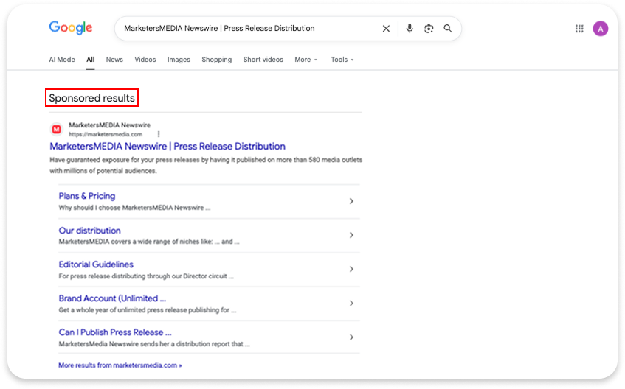Click 'MarketersMEDIA covers a wide range' snippet
The image size is (625, 389).
pyautogui.click(x=148, y=242)
